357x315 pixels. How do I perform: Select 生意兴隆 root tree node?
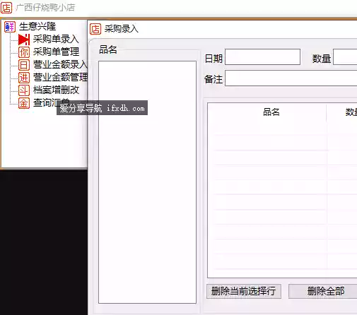[x=37, y=26]
